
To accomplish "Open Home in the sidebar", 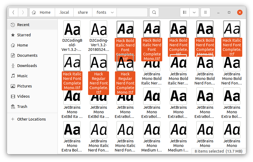I will (32, 45).
